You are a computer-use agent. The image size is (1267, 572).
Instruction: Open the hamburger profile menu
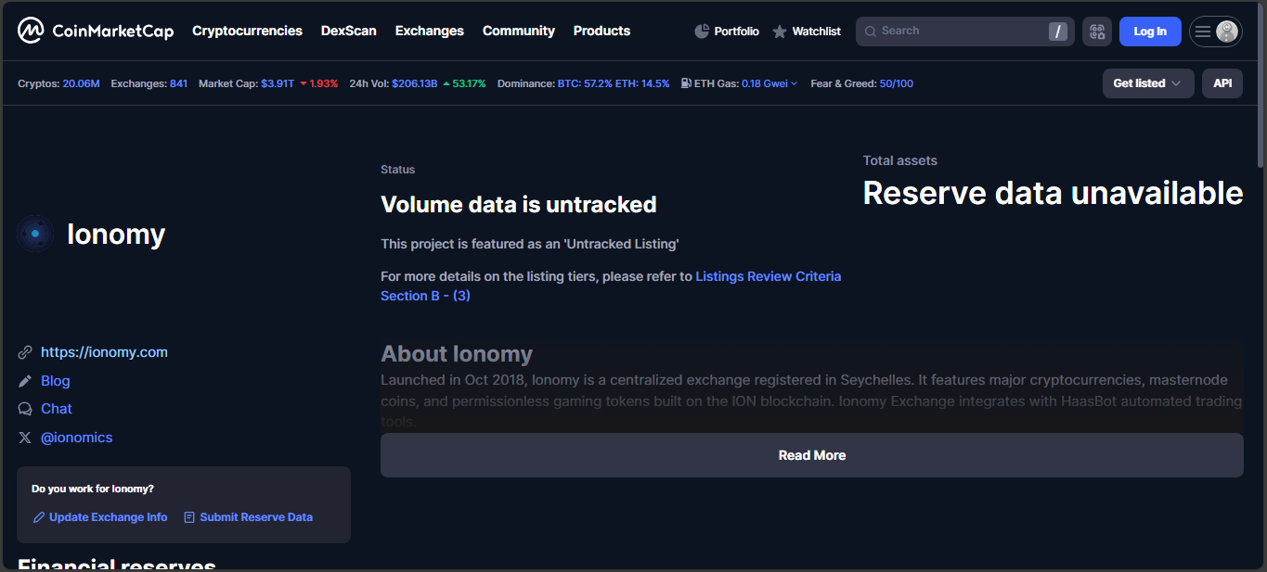1215,32
